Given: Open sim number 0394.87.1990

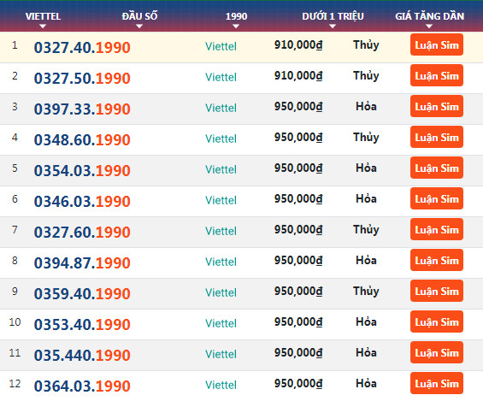Looking at the screenshot, I should [x=82, y=263].
